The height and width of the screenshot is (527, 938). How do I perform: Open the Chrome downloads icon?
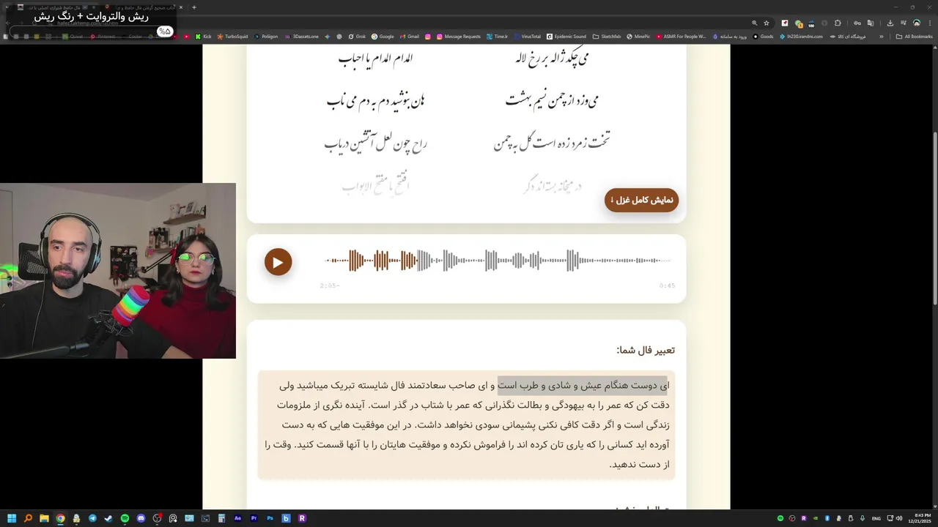(890, 23)
